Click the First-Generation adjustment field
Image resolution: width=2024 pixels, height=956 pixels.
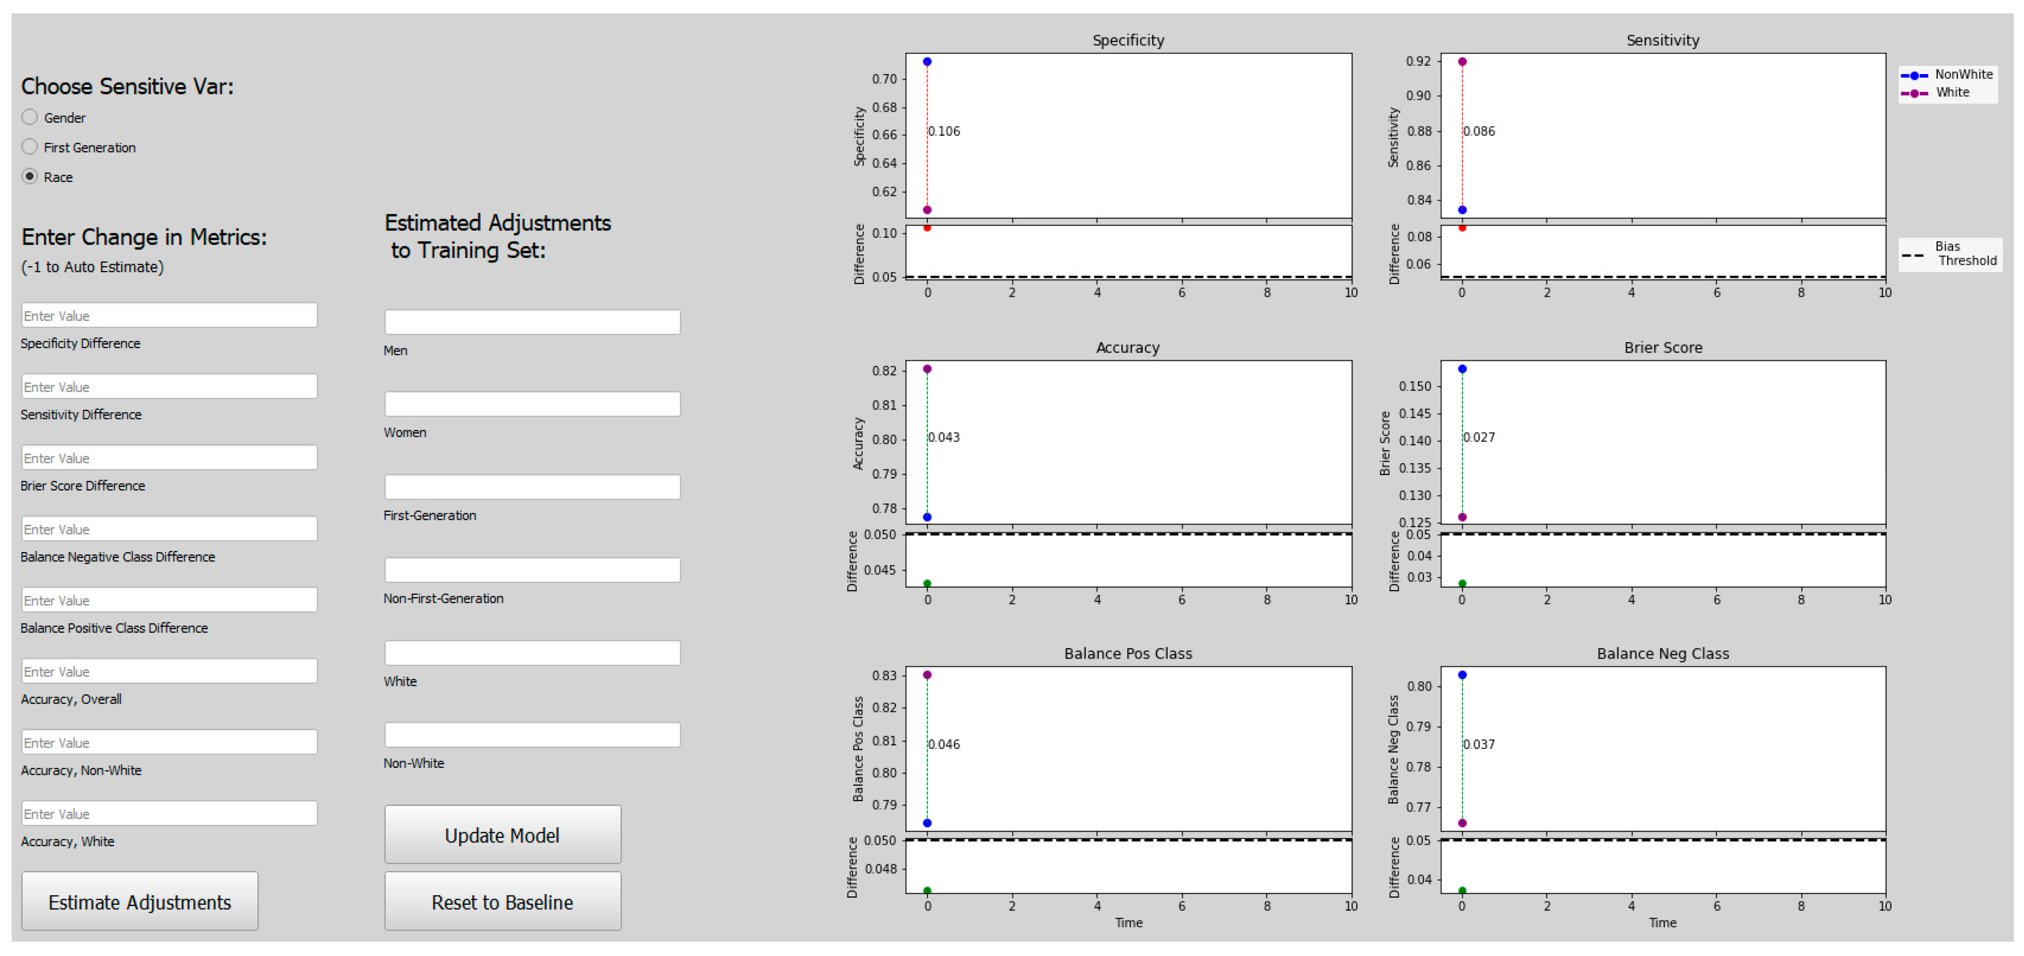pos(532,487)
